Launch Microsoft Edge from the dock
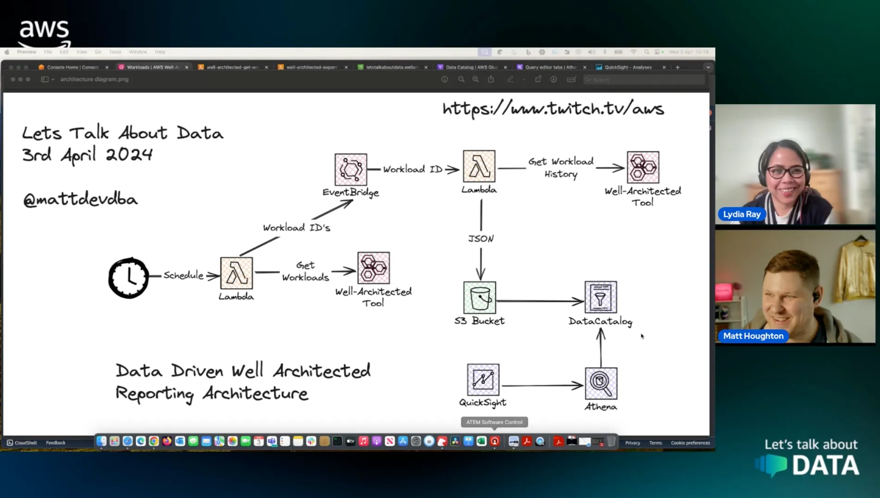 tap(141, 441)
